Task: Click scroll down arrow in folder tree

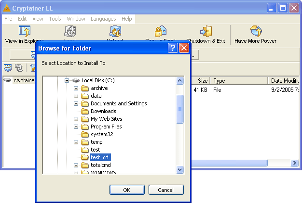Action: click(179, 170)
